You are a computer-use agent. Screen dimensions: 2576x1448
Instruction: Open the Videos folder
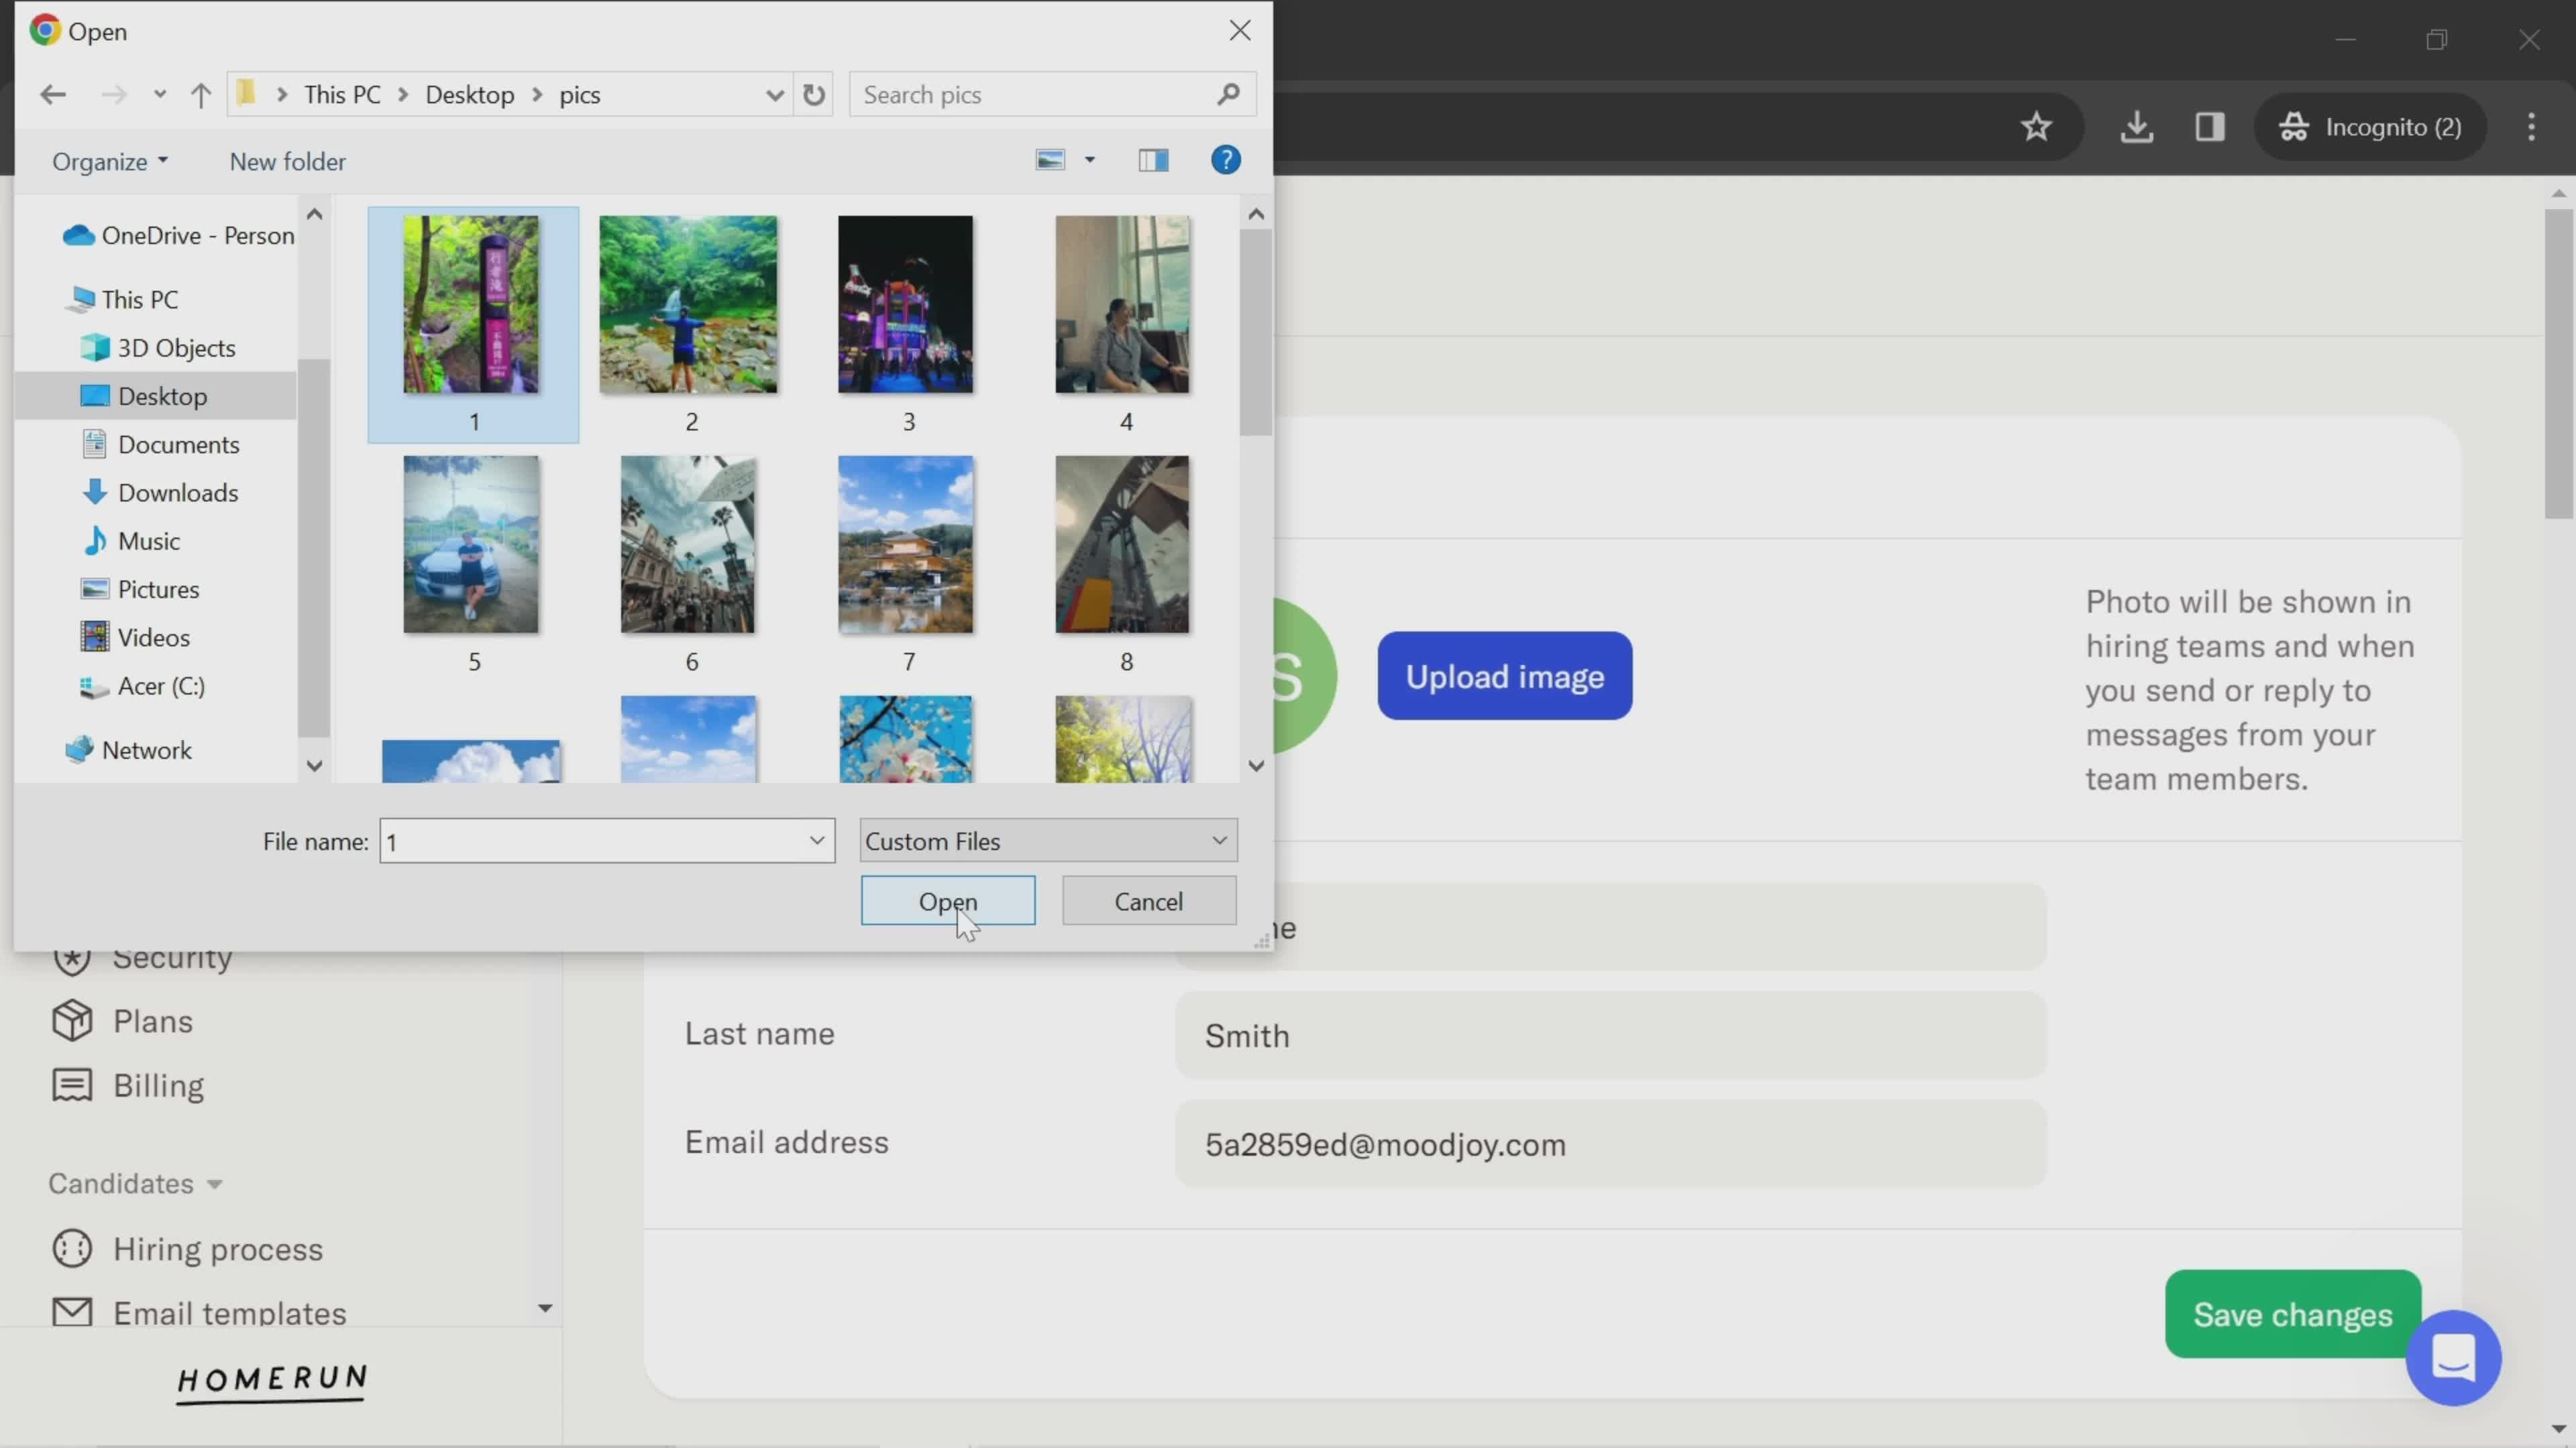pos(154,636)
